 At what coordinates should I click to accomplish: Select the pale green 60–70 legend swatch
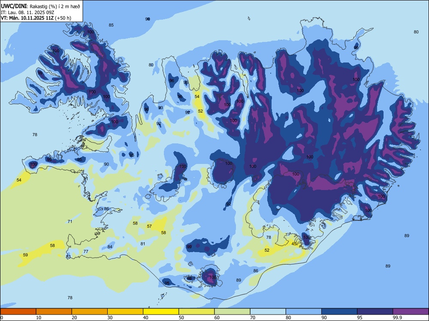[x=232, y=312]
